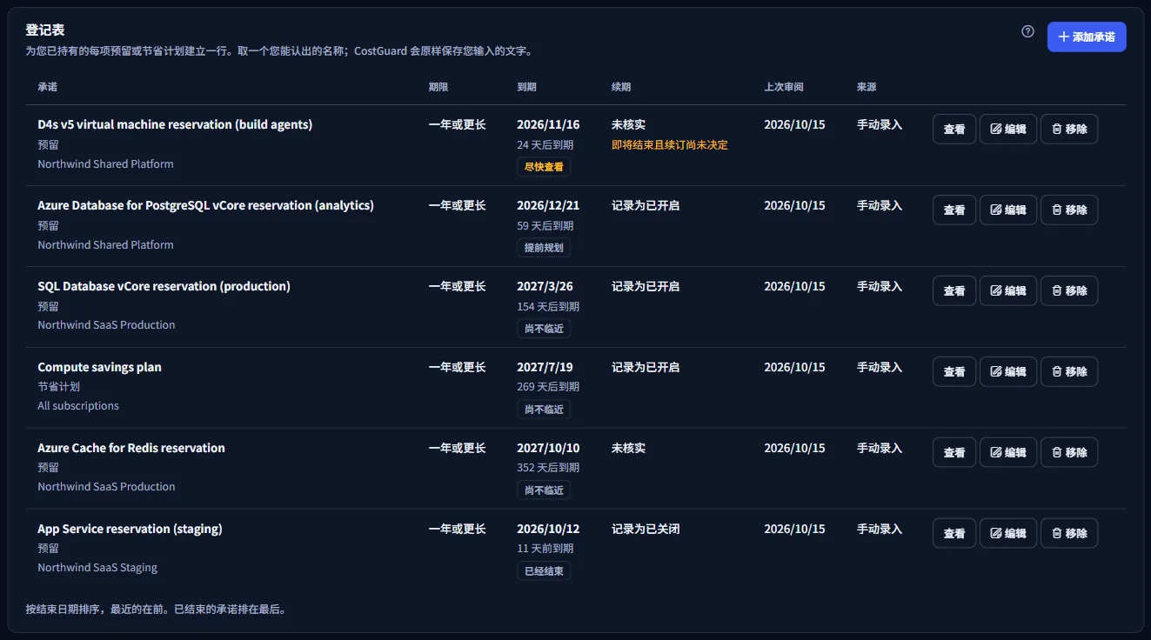Edit the App Service reservation (staging)
Image resolution: width=1151 pixels, height=640 pixels.
(x=1008, y=533)
